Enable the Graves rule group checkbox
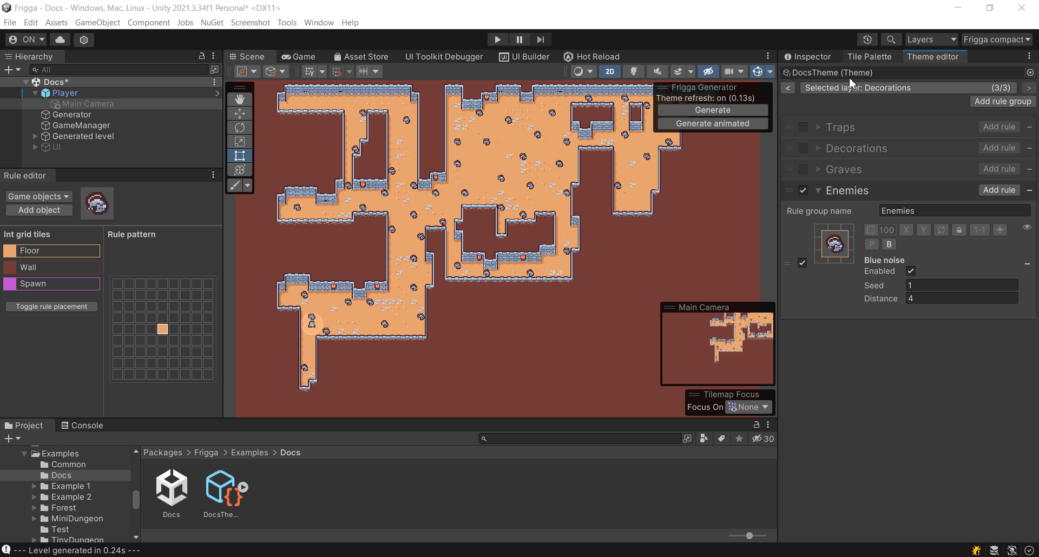This screenshot has width=1039, height=557. pyautogui.click(x=803, y=169)
